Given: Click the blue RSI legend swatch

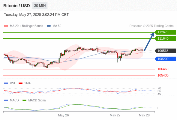Looking at the screenshot, I should [x=6, y=83].
